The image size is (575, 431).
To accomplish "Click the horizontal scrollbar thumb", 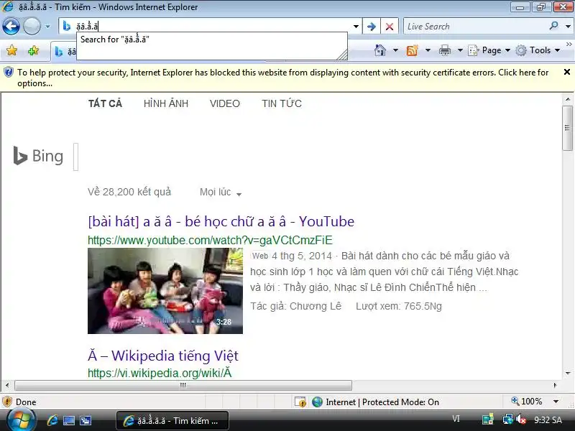I will tap(183, 385).
